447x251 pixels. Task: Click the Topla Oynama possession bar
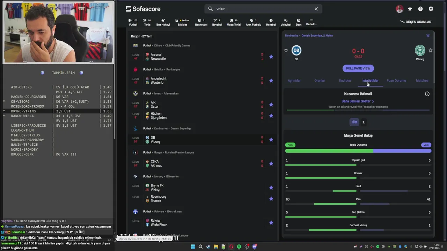click(x=358, y=151)
